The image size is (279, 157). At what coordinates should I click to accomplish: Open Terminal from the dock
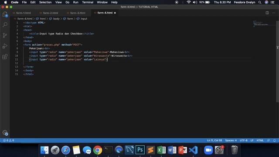tap(108, 150)
